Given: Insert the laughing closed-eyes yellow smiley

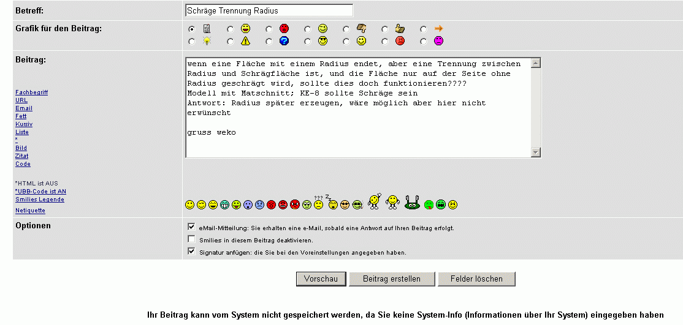Looking at the screenshot, I should click(213, 205).
